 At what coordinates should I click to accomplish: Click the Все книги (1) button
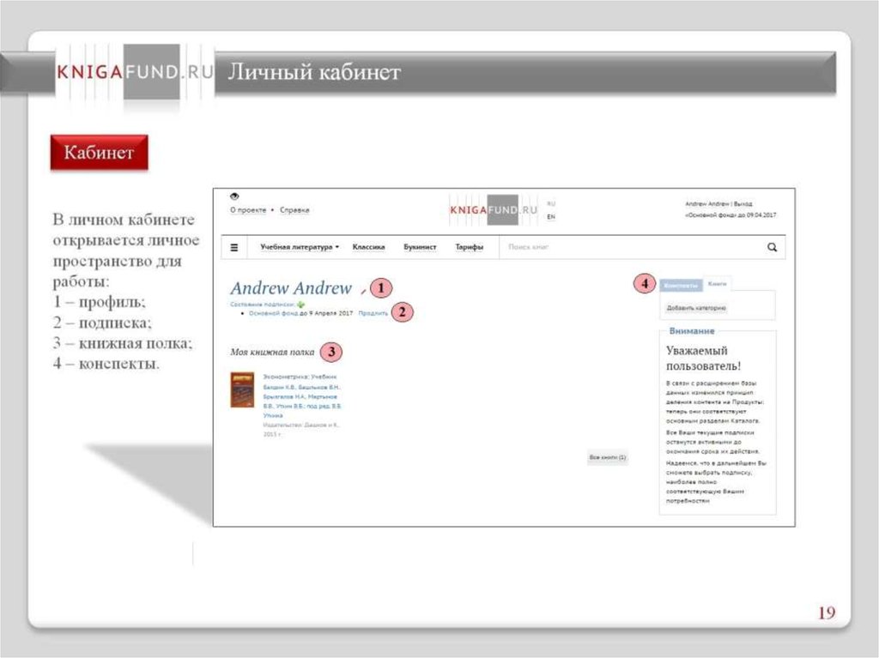pyautogui.click(x=608, y=458)
